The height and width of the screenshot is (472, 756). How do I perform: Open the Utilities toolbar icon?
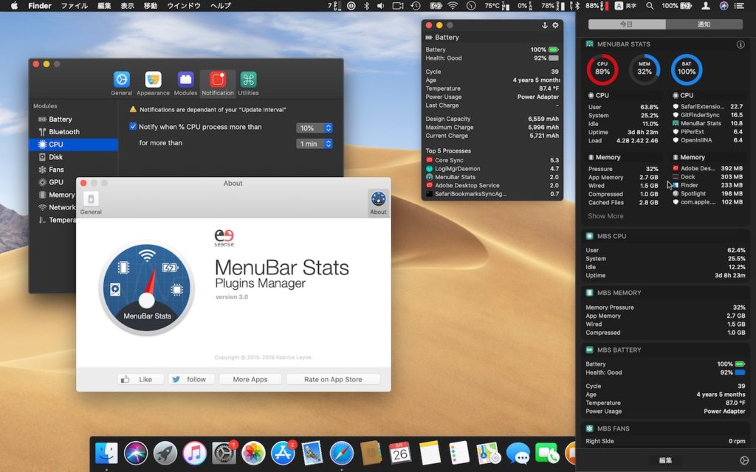coord(248,81)
